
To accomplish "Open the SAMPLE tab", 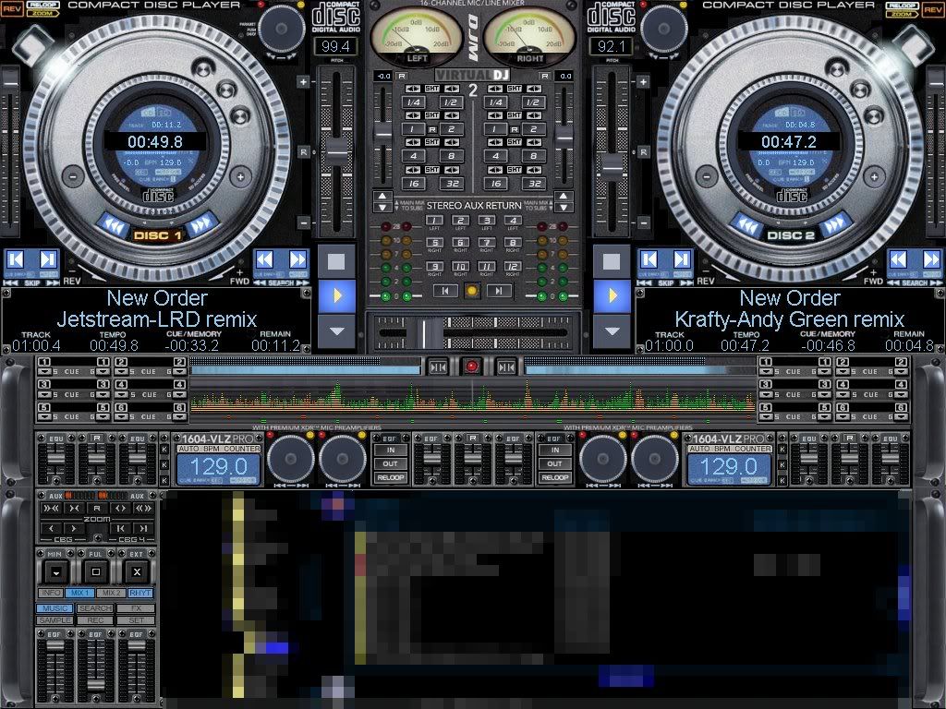I will point(55,620).
